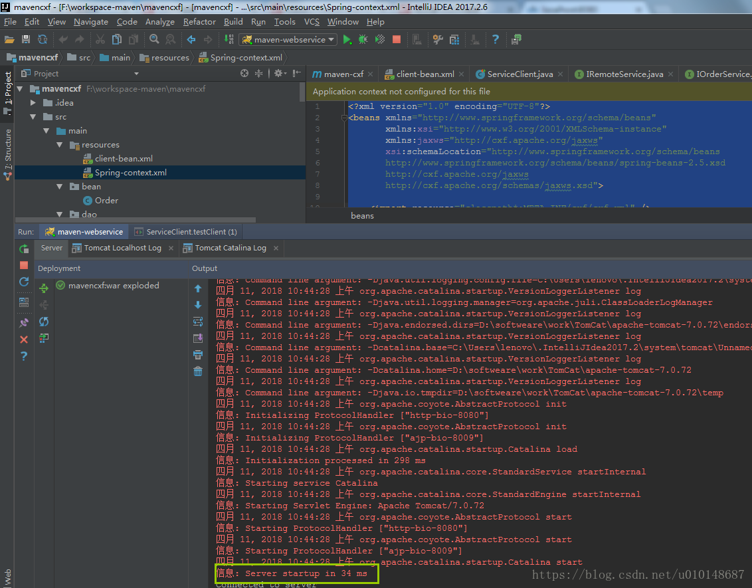Select ServiceClient.testClient (1) run tab
Viewport: 752px width, 588px height.
185,232
